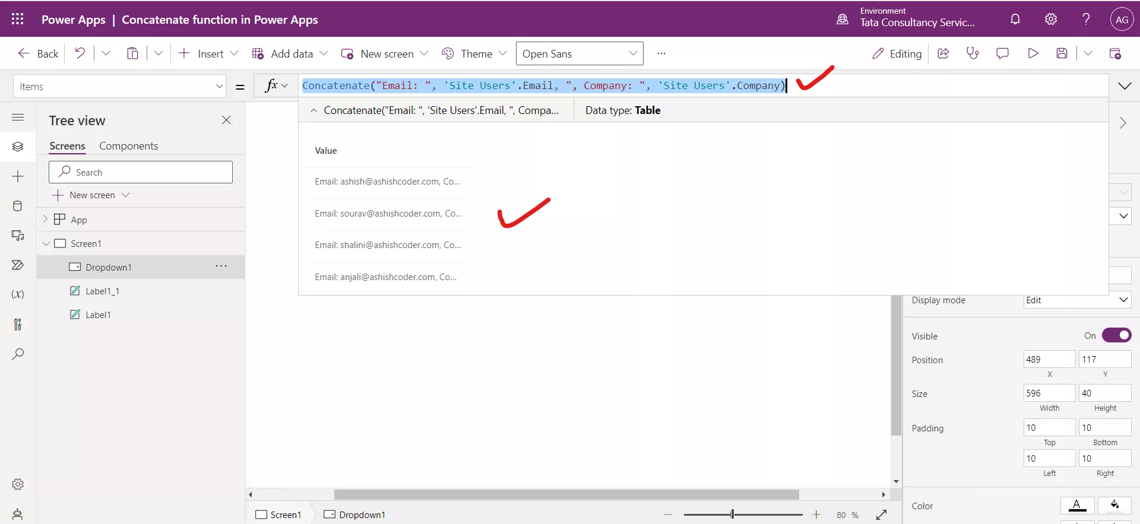
Task: Switch to the Screens tab
Action: [67, 146]
